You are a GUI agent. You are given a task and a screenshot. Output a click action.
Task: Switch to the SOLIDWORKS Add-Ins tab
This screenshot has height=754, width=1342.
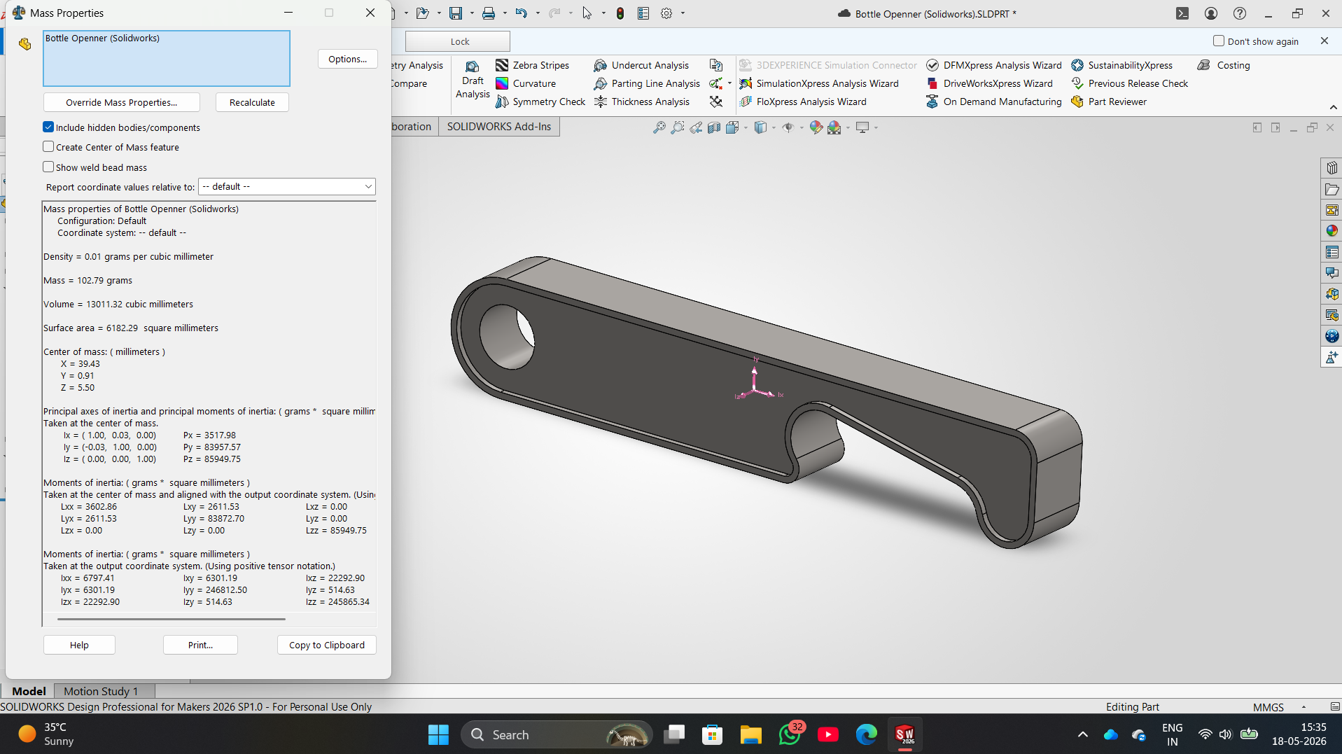[499, 127]
